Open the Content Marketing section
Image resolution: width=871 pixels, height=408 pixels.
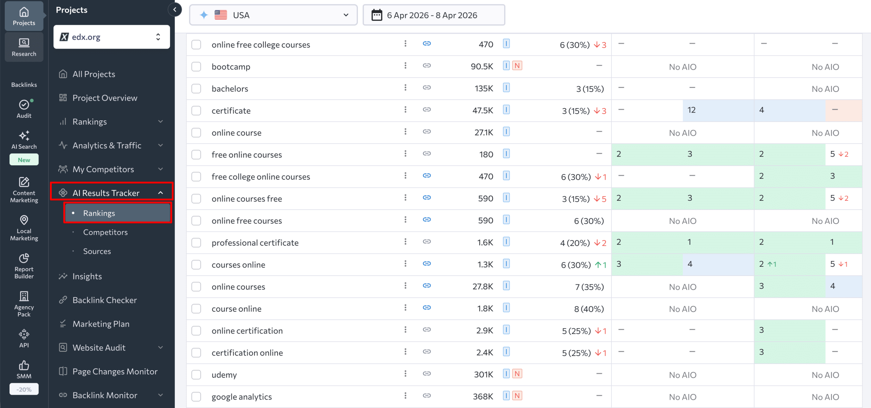(24, 190)
